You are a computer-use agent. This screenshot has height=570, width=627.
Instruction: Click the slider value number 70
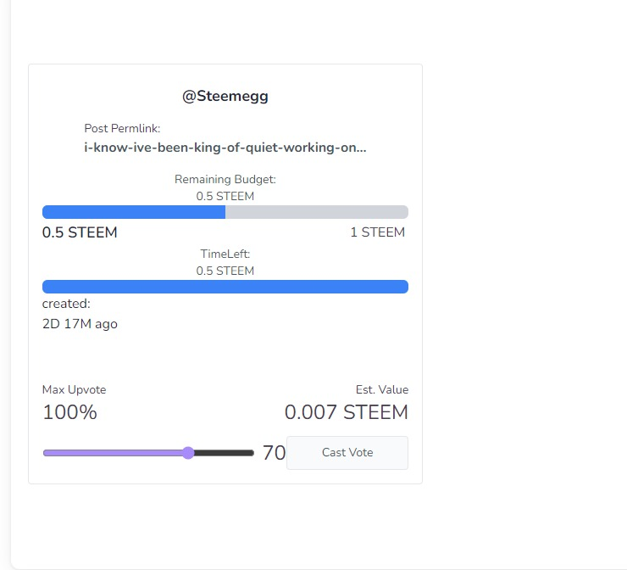[274, 453]
